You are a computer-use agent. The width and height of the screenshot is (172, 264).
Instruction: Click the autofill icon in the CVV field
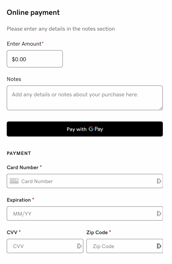point(79,246)
